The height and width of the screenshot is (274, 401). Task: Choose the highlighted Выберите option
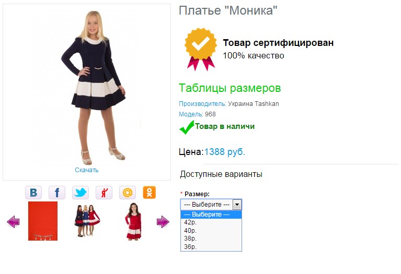click(211, 215)
